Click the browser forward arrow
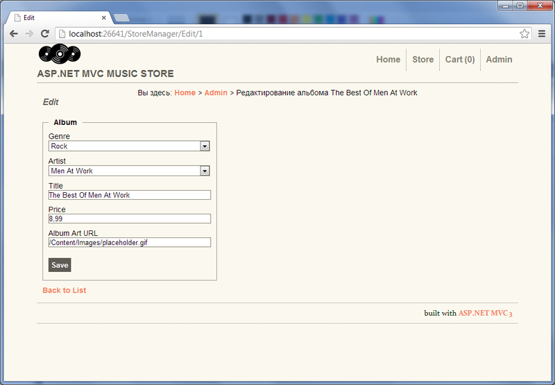555x385 pixels. pos(29,33)
